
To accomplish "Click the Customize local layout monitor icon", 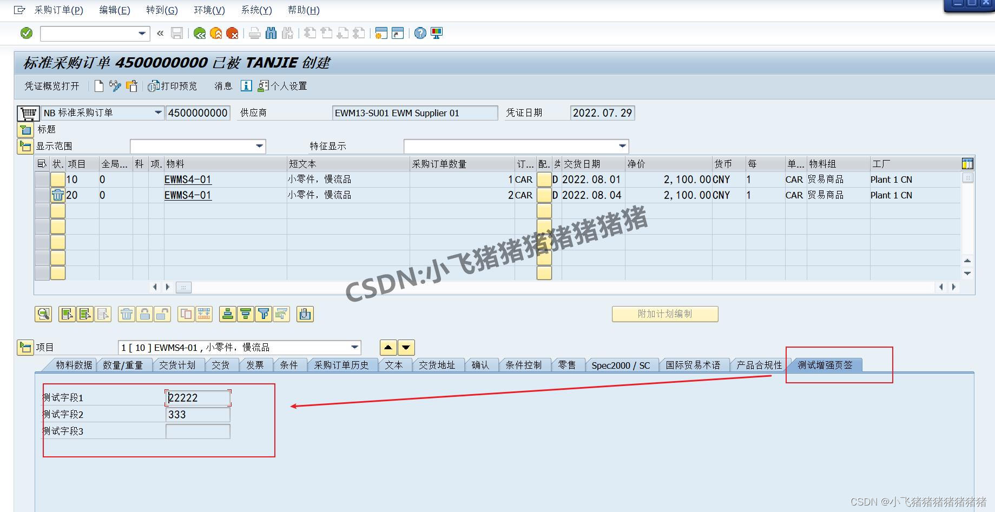I will click(436, 34).
